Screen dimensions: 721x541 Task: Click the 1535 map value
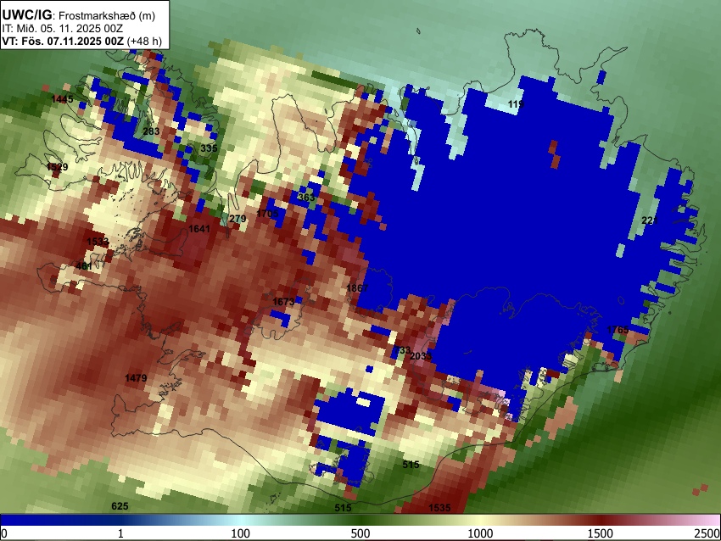tap(439, 507)
